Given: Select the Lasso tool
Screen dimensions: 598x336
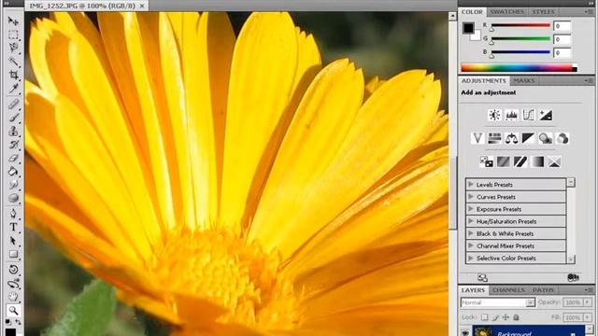Looking at the screenshot, I should click(x=13, y=48).
